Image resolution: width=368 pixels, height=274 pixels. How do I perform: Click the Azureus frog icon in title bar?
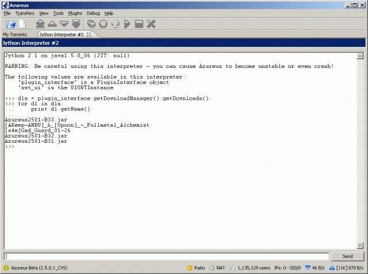point(5,5)
